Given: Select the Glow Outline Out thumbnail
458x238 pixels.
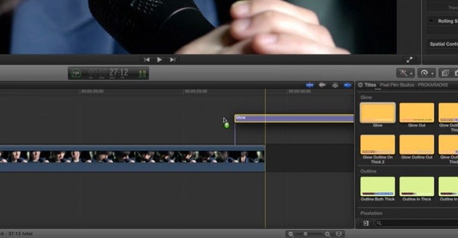Looking at the screenshot, I should (x=416, y=144).
